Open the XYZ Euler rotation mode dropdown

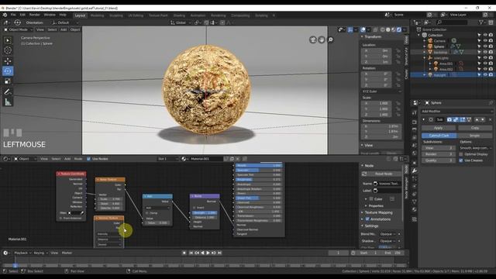382,91
